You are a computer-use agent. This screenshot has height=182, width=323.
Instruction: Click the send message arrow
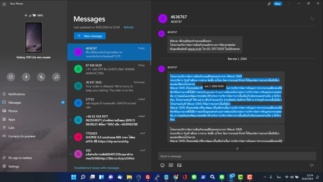coord(312,165)
